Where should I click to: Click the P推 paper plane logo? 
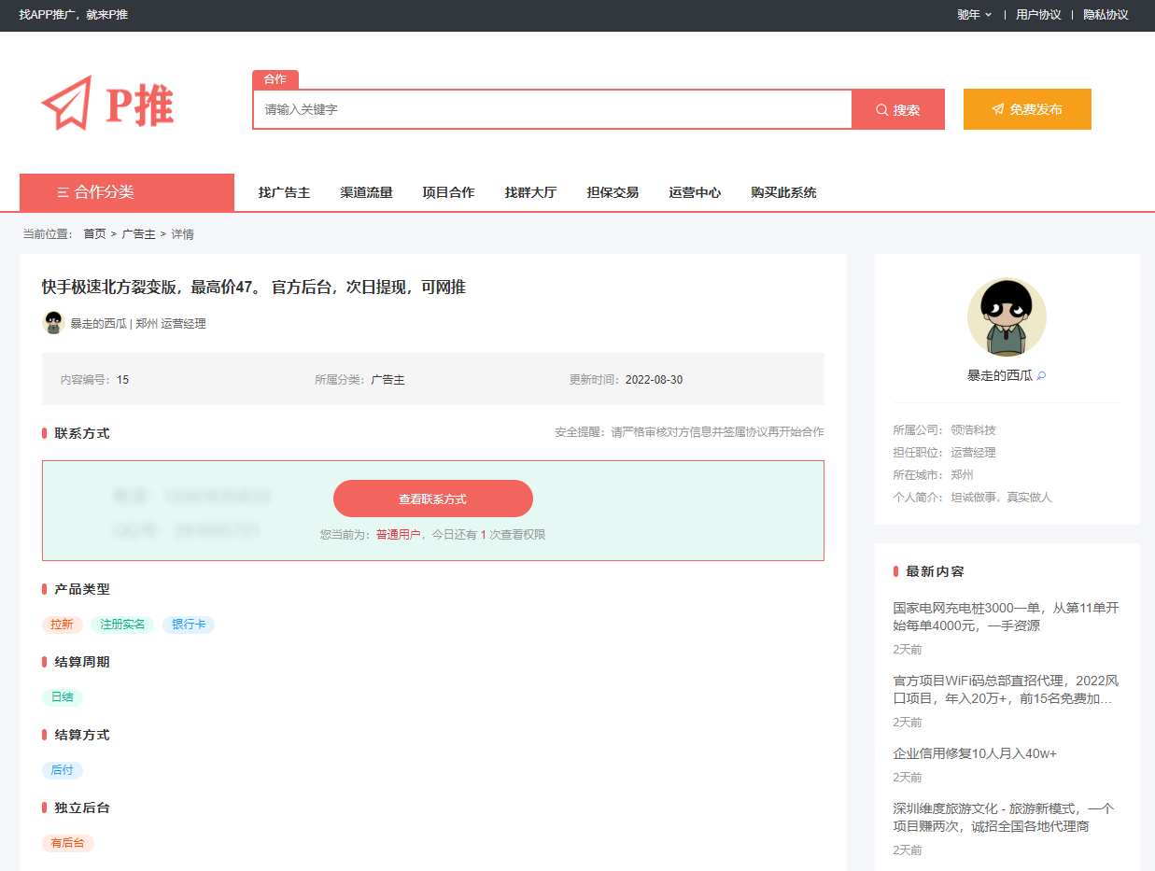[x=107, y=105]
